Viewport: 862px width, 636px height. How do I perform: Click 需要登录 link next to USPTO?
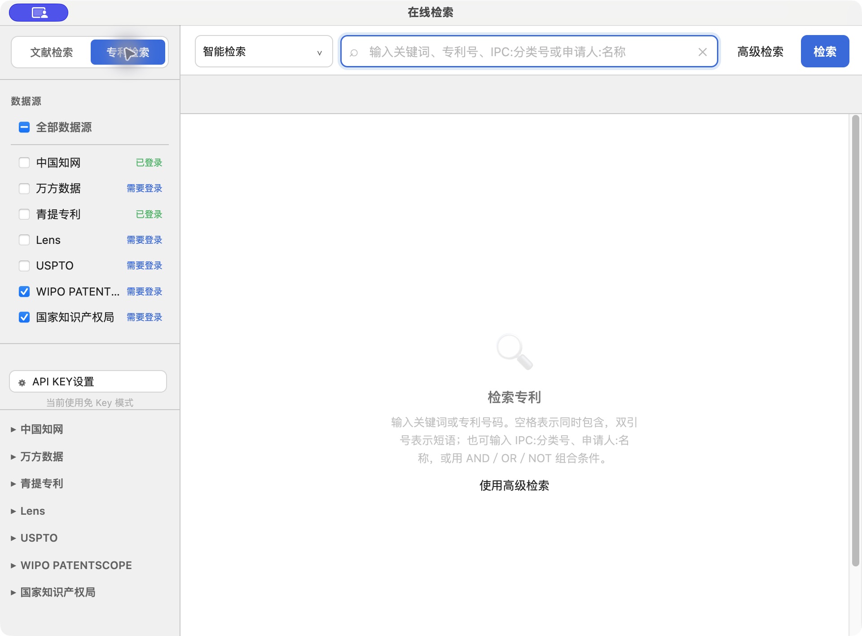144,266
